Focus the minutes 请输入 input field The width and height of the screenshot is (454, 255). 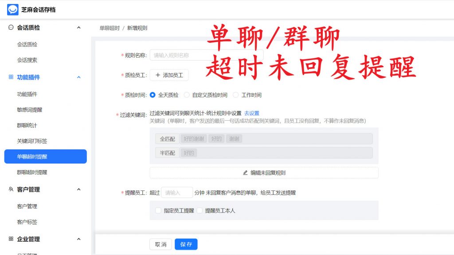177,192
